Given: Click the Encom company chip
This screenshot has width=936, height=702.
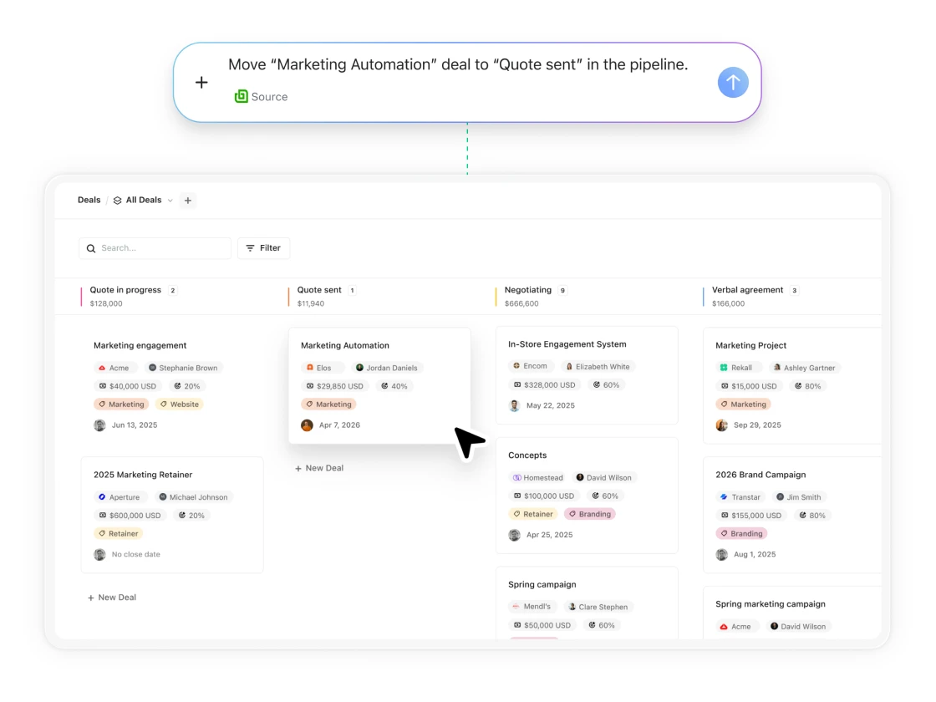Looking at the screenshot, I should (530, 366).
